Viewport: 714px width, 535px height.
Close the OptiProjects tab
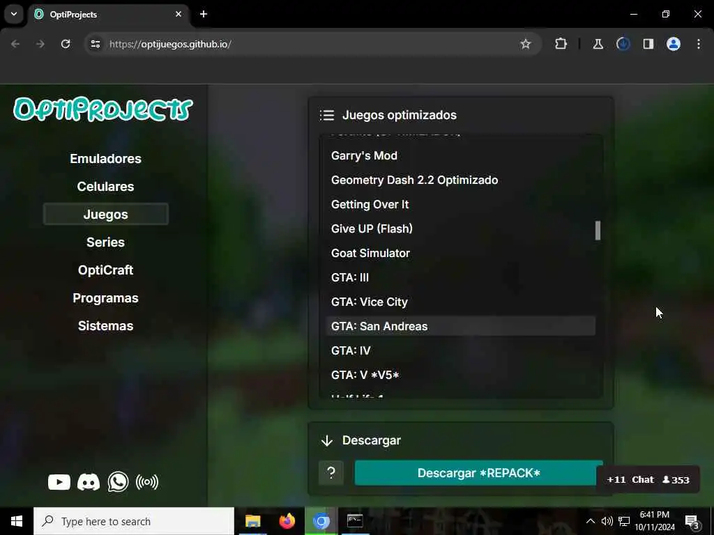178,14
